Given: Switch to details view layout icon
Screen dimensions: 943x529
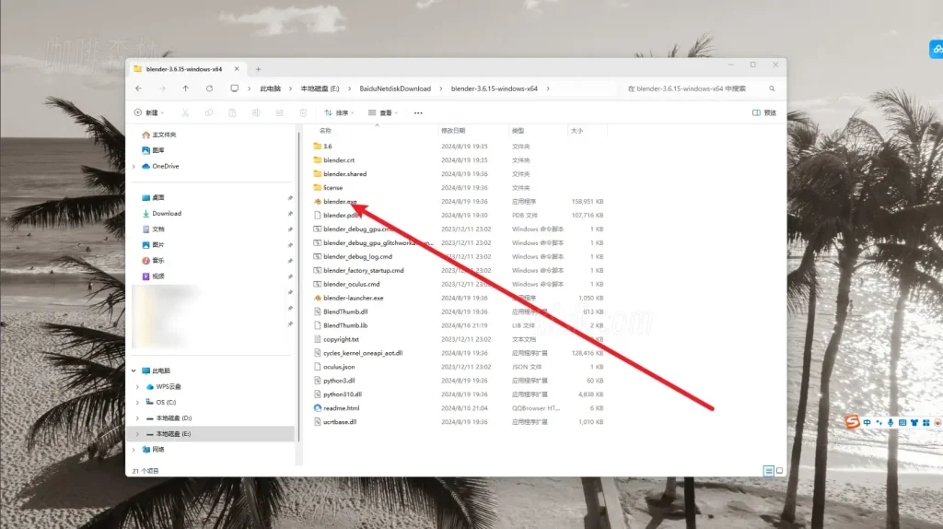Looking at the screenshot, I should coord(766,470).
